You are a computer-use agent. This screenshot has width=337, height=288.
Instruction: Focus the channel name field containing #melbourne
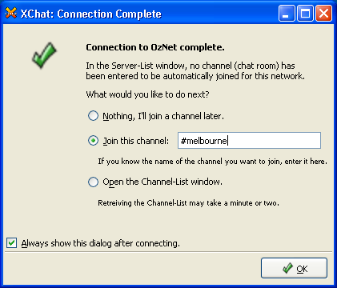249,141
